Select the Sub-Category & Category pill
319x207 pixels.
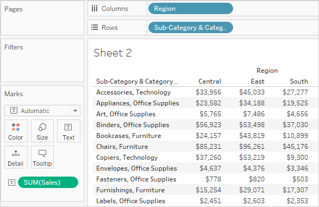coord(191,28)
